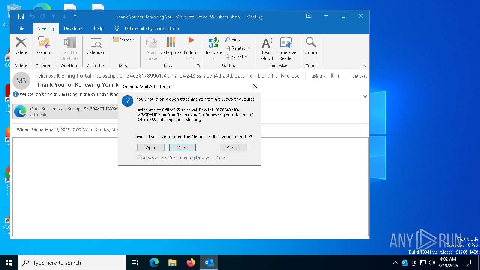Click Mark Unread icon
This screenshot has height=270, width=480.
tap(151, 49)
